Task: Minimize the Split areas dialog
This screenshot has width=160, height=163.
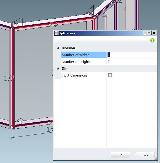Action: point(145,33)
